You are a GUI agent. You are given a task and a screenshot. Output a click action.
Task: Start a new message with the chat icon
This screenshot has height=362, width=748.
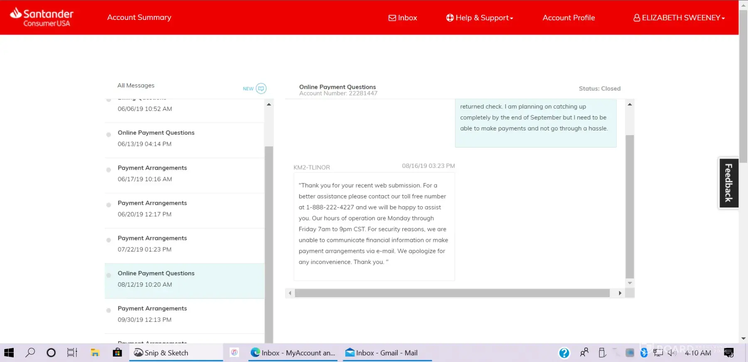point(261,89)
